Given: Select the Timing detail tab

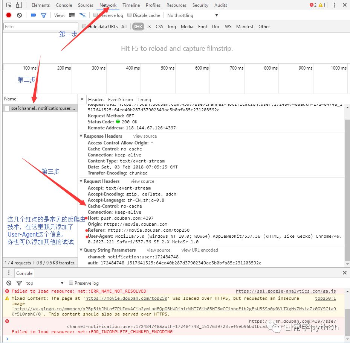Looking at the screenshot, I should click(x=144, y=100).
